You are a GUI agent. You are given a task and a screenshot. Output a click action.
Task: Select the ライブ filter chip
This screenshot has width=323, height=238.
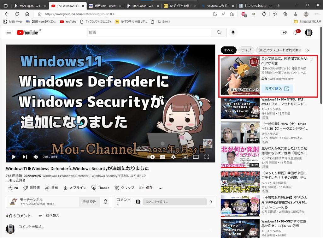(x=246, y=50)
